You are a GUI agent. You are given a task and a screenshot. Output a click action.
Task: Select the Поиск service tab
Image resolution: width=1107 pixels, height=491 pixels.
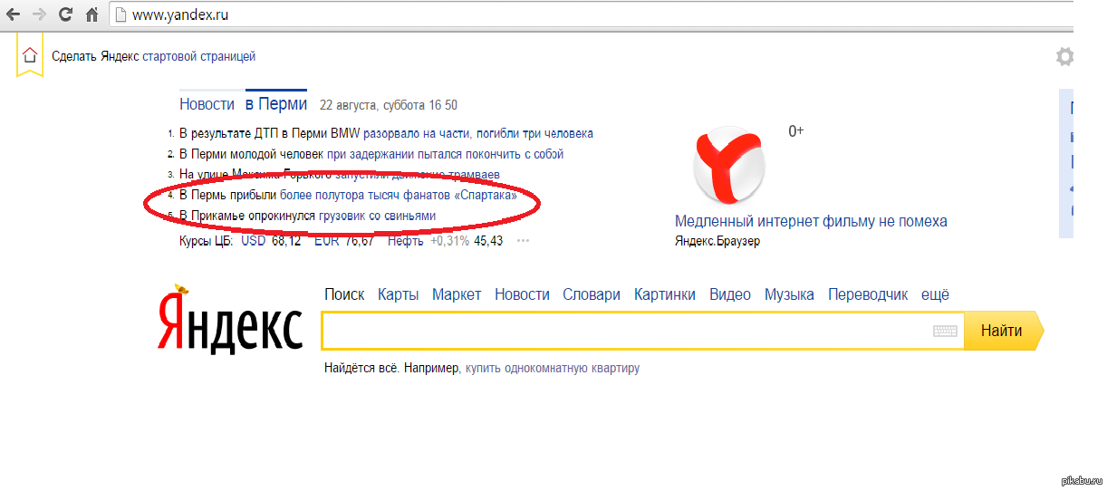click(344, 294)
